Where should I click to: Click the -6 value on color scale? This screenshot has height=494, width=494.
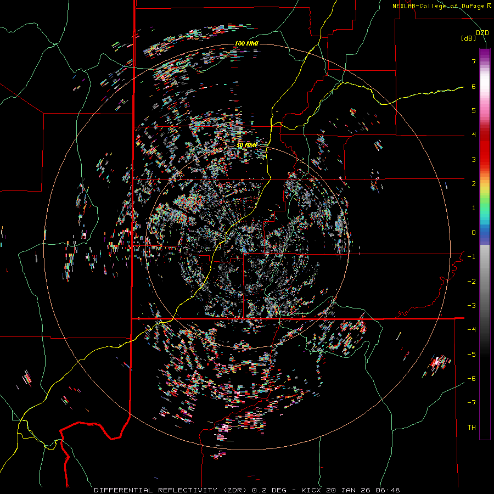coord(471,379)
